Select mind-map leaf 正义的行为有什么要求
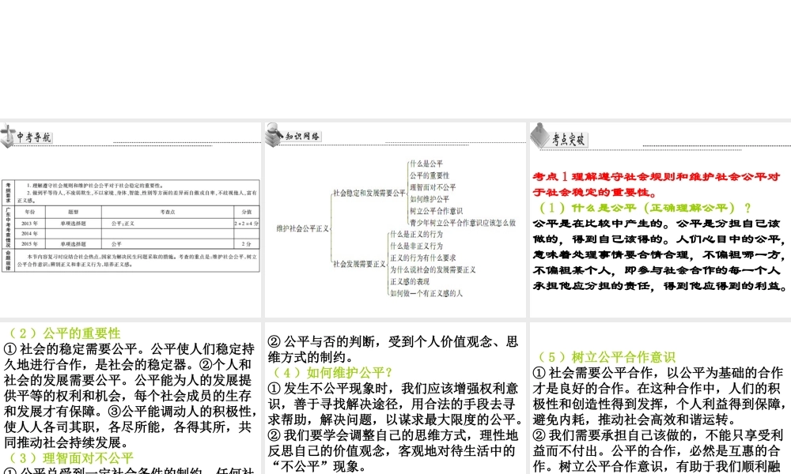This screenshot has height=474, width=791. pos(422,258)
